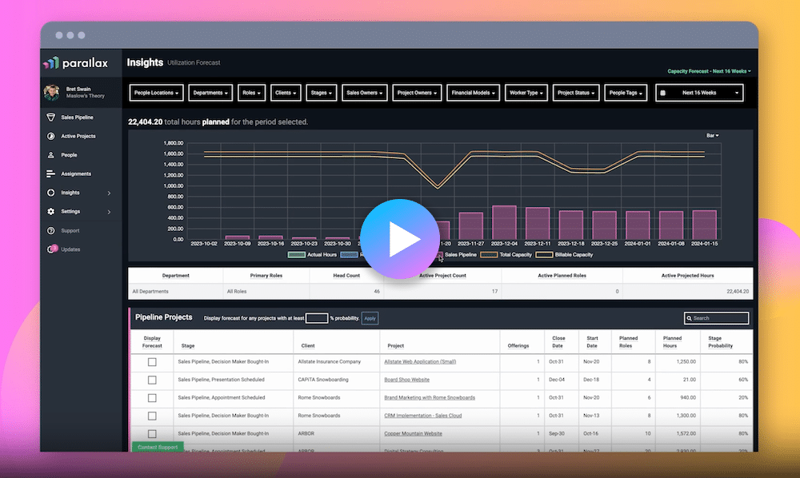Toggle the Total Capacity legend swatch
This screenshot has width=800, height=478.
tap(489, 255)
